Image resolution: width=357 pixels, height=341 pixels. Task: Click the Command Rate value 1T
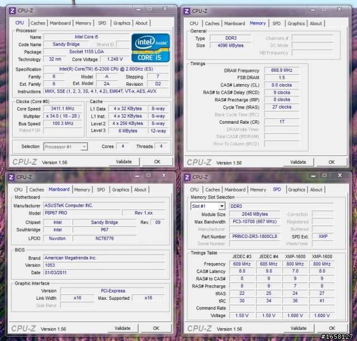pyautogui.click(x=282, y=121)
